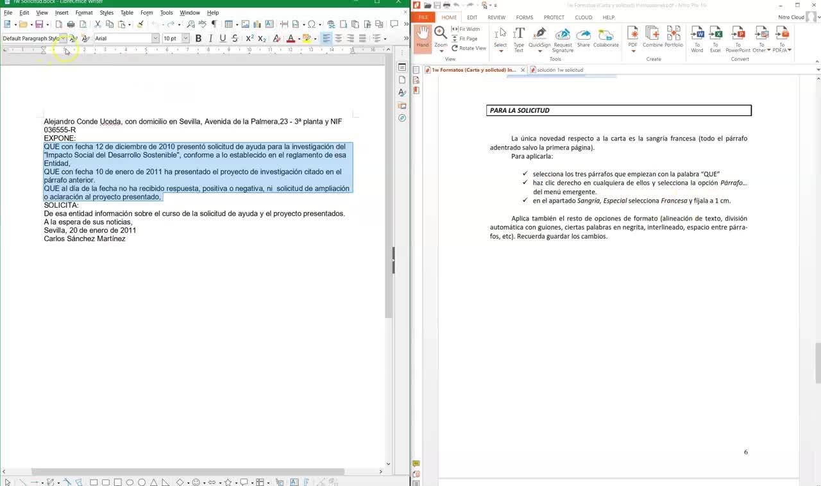This screenshot has height=486, width=821.
Task: Toggle Underline formatting in Writer
Action: [223, 38]
